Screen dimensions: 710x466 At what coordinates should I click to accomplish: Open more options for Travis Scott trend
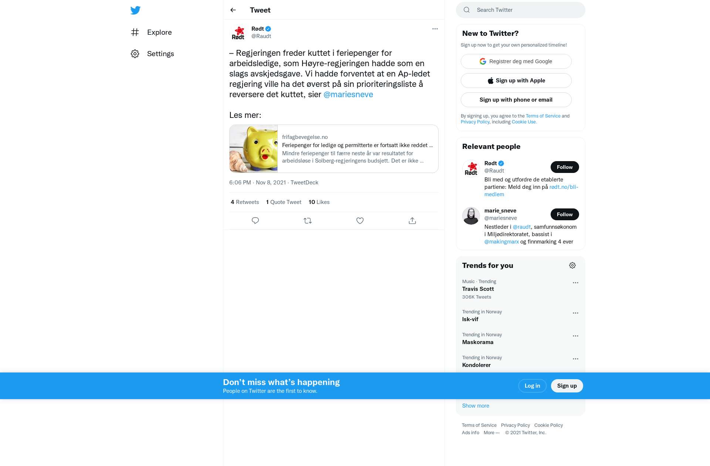tap(575, 283)
